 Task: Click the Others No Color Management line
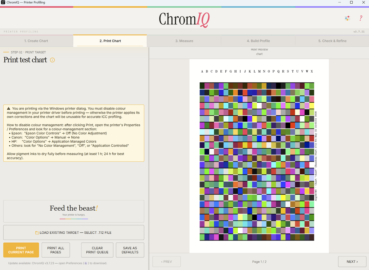(69, 145)
